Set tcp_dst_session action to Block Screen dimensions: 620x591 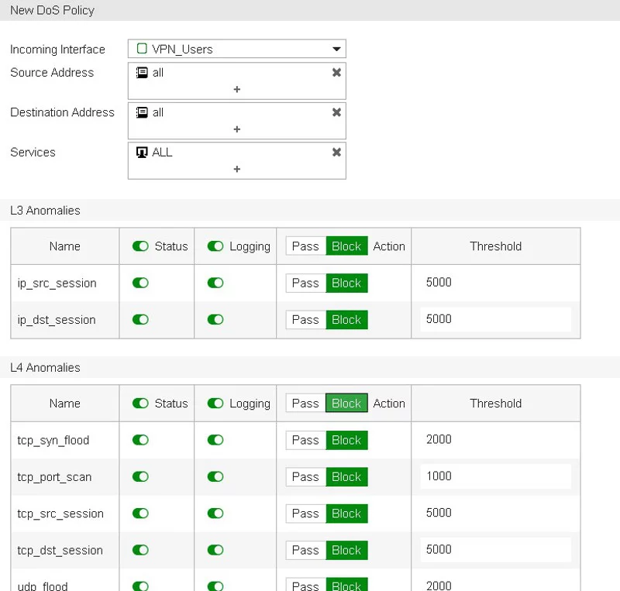(x=346, y=550)
